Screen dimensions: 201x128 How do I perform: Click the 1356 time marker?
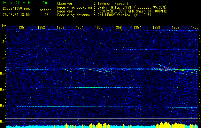118,28
